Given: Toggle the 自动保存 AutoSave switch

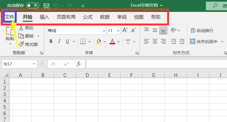Looking at the screenshot, I should pyautogui.click(x=33, y=6).
